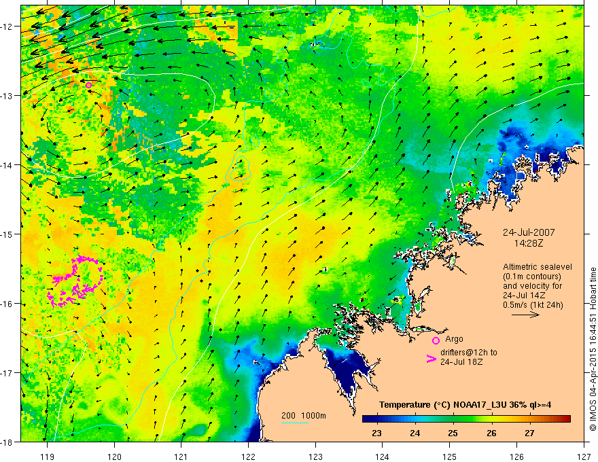This screenshot has height=462, width=598.
Task: Click color bar tick label 27
Action: [x=529, y=433]
